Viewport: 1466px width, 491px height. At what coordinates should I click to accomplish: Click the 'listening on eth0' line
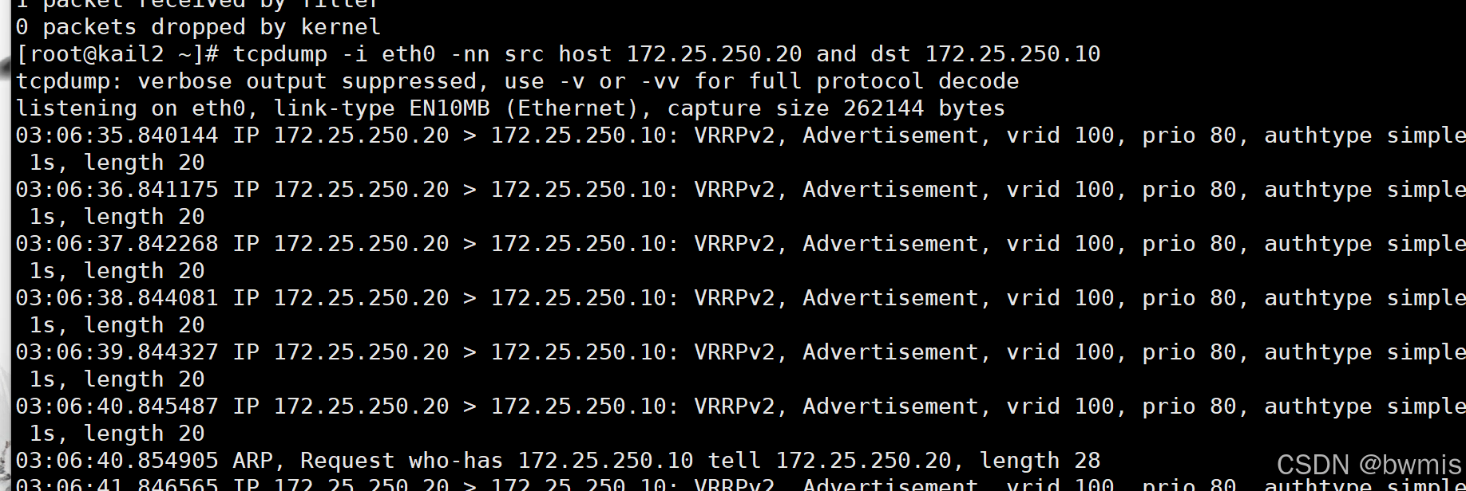tap(510, 108)
